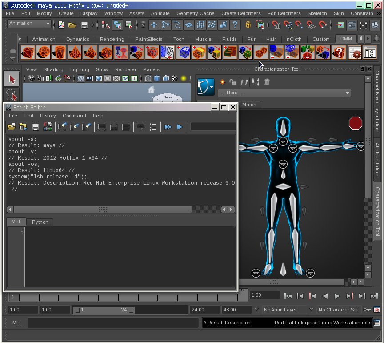The width and height of the screenshot is (384, 343).
Task: Open Attribute Editor vertical side tab
Action: (377, 159)
